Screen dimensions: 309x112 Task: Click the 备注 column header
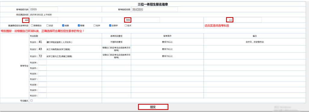tap(254, 36)
